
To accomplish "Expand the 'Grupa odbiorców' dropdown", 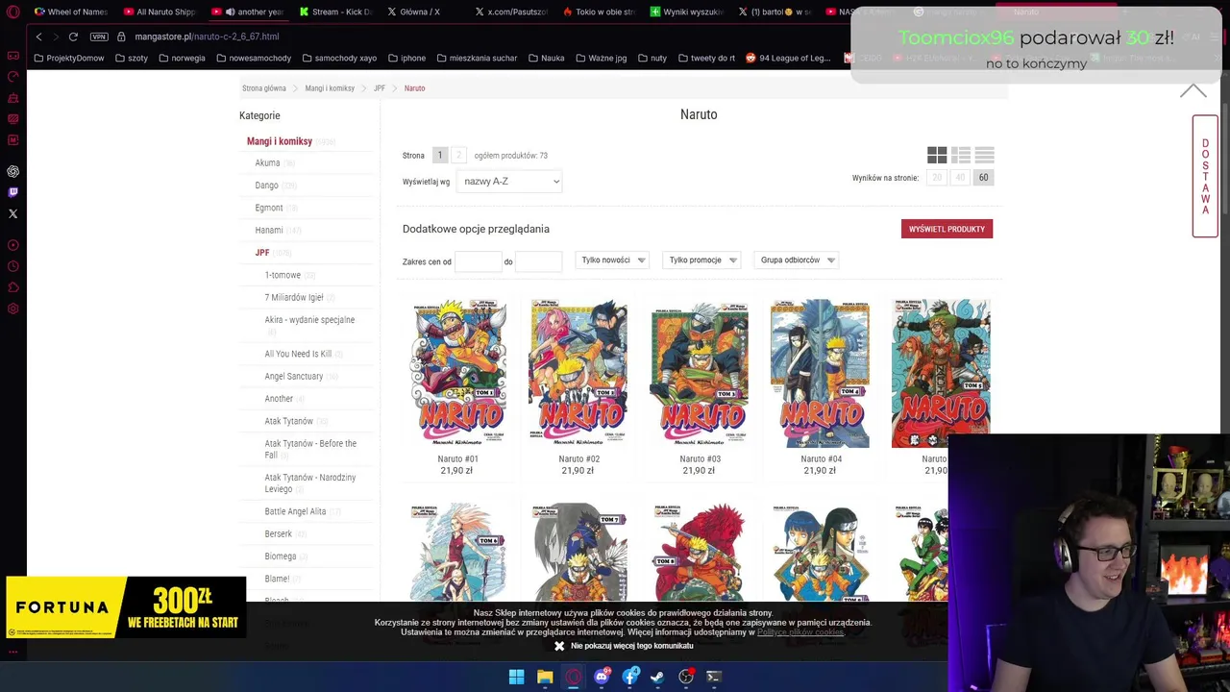I will point(796,259).
